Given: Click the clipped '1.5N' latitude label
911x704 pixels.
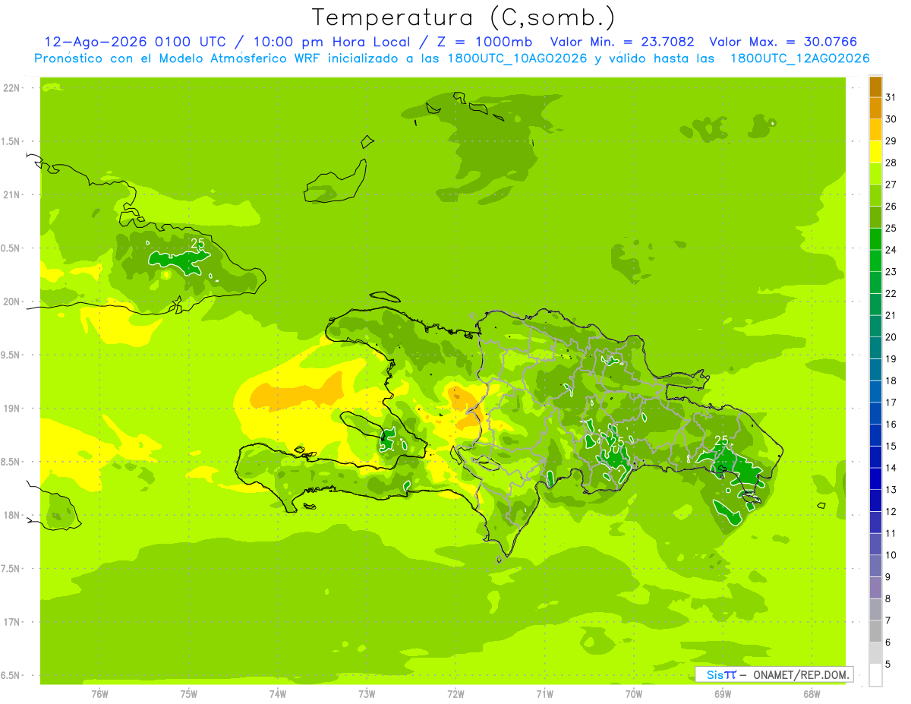Looking at the screenshot, I should point(11,141).
